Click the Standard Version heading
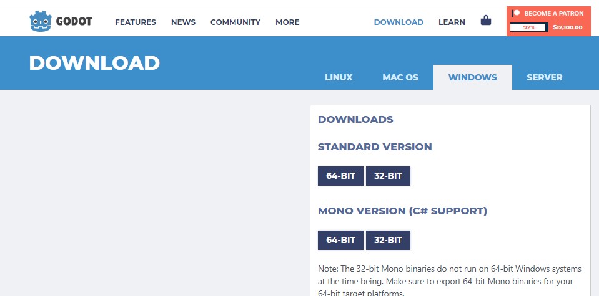 click(375, 146)
